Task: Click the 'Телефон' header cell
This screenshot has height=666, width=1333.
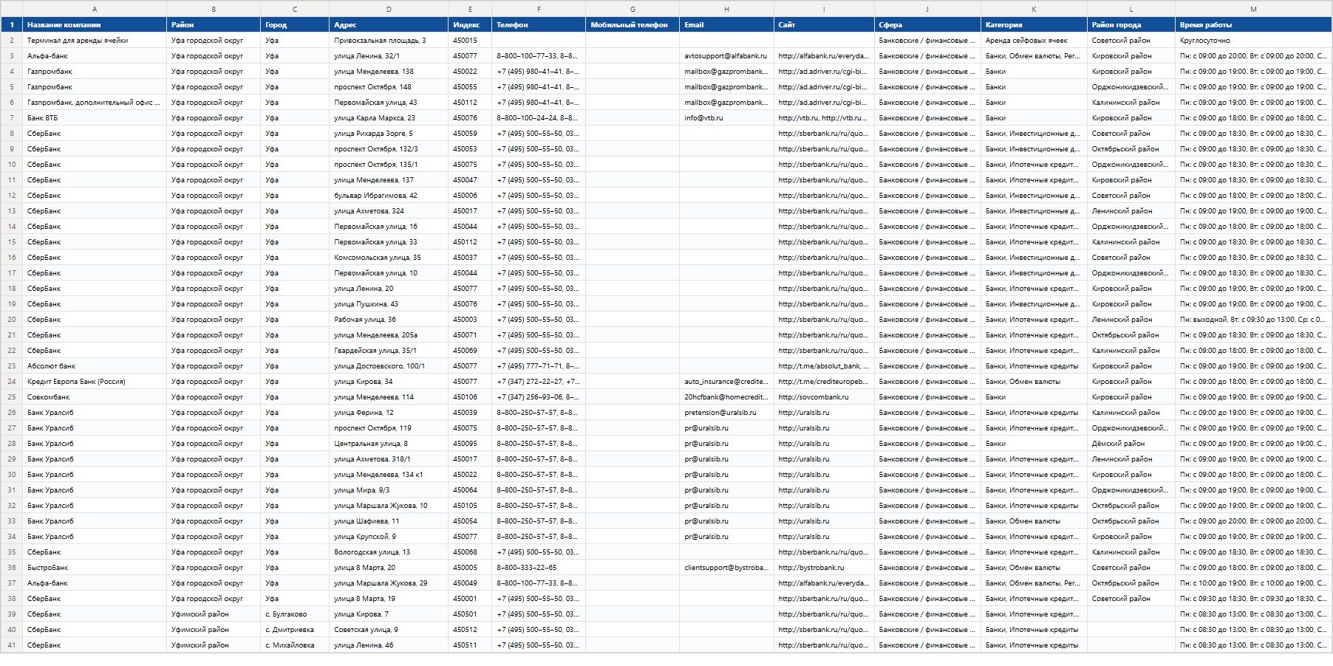Action: click(539, 25)
